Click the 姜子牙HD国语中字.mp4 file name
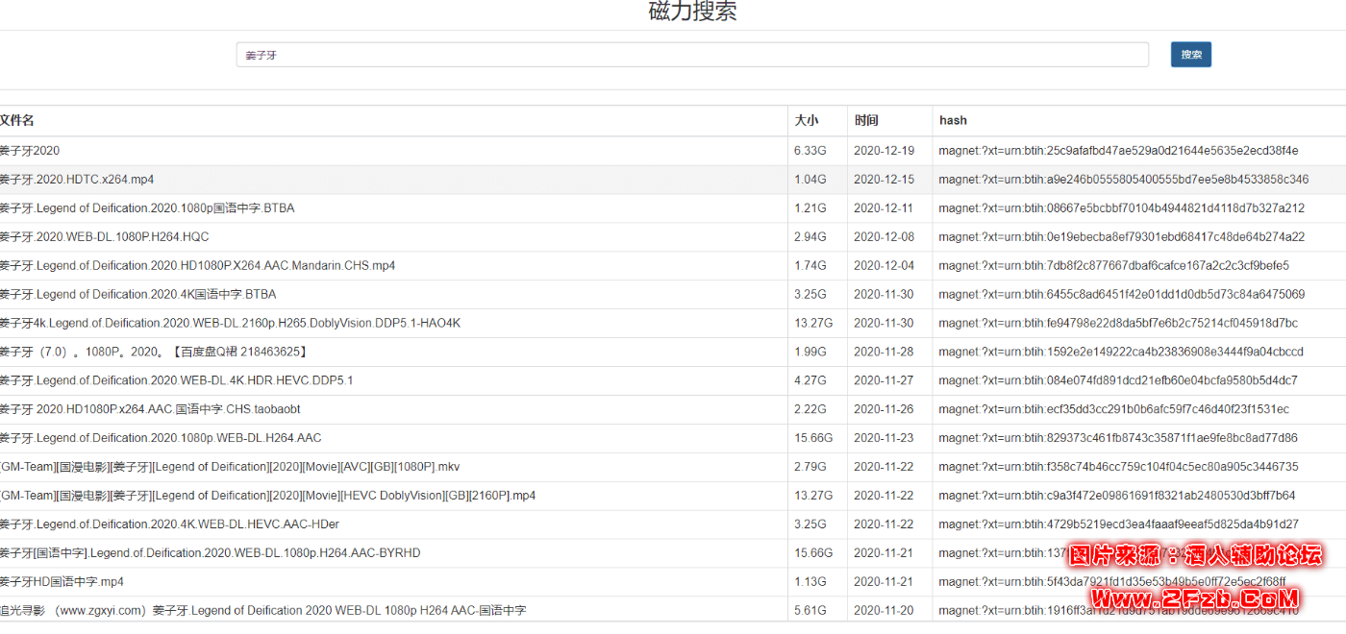The image size is (1346, 634). point(62,582)
